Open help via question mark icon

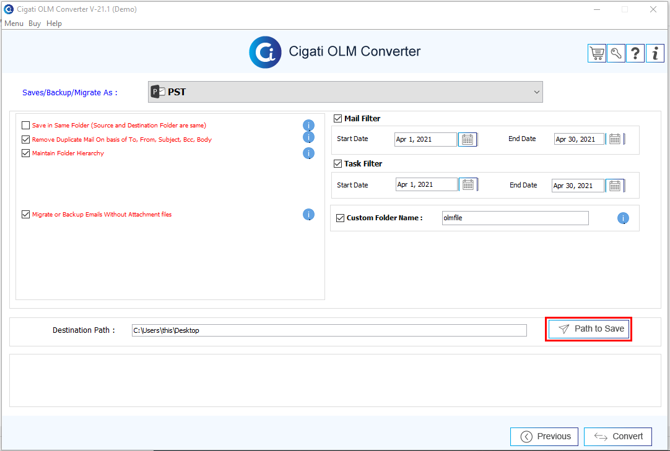[635, 53]
